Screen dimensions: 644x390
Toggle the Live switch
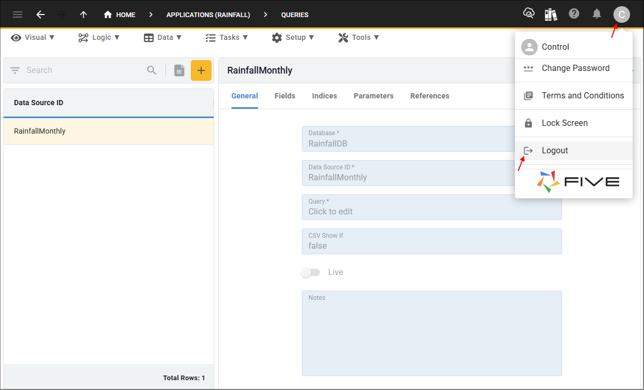tap(311, 272)
